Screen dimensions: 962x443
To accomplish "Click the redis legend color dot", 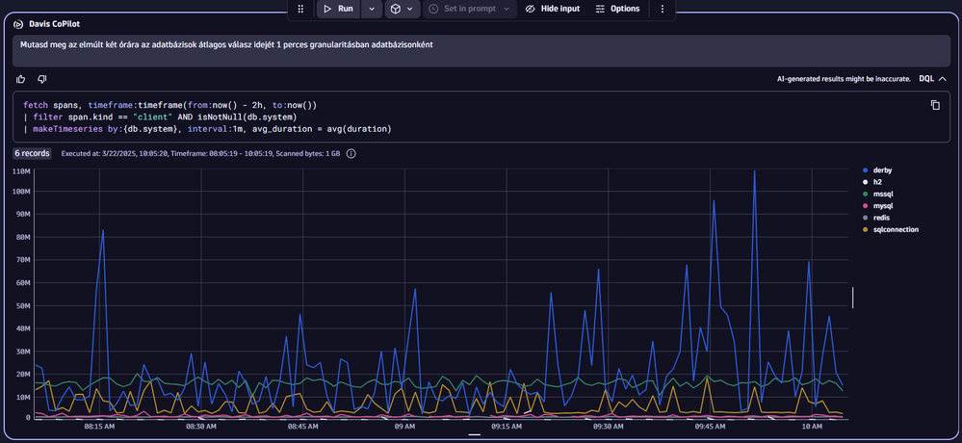I will coord(865,218).
